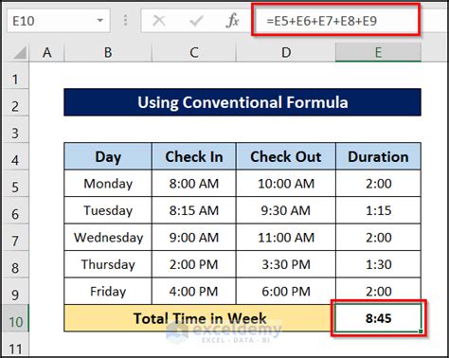The image size is (449, 358).
Task: Click the Cancel X icon in formula bar
Action: [159, 21]
